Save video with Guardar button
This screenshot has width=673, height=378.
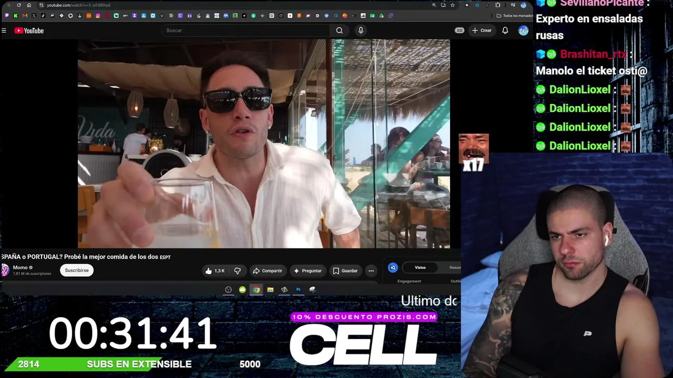pos(345,271)
